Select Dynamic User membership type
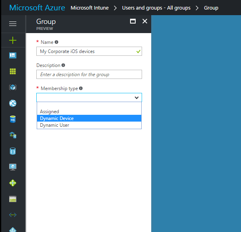 point(89,125)
